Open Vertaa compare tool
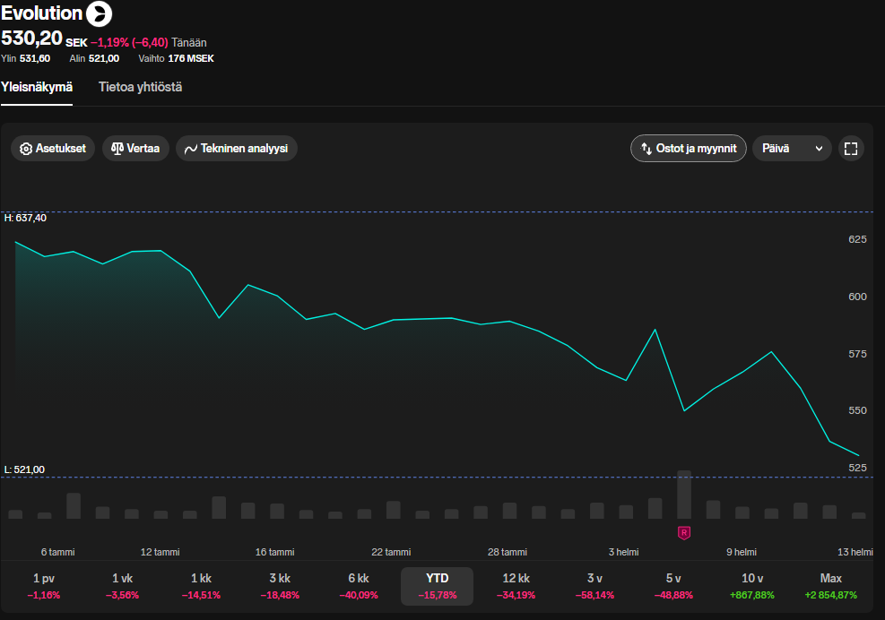885x620 pixels. [135, 149]
